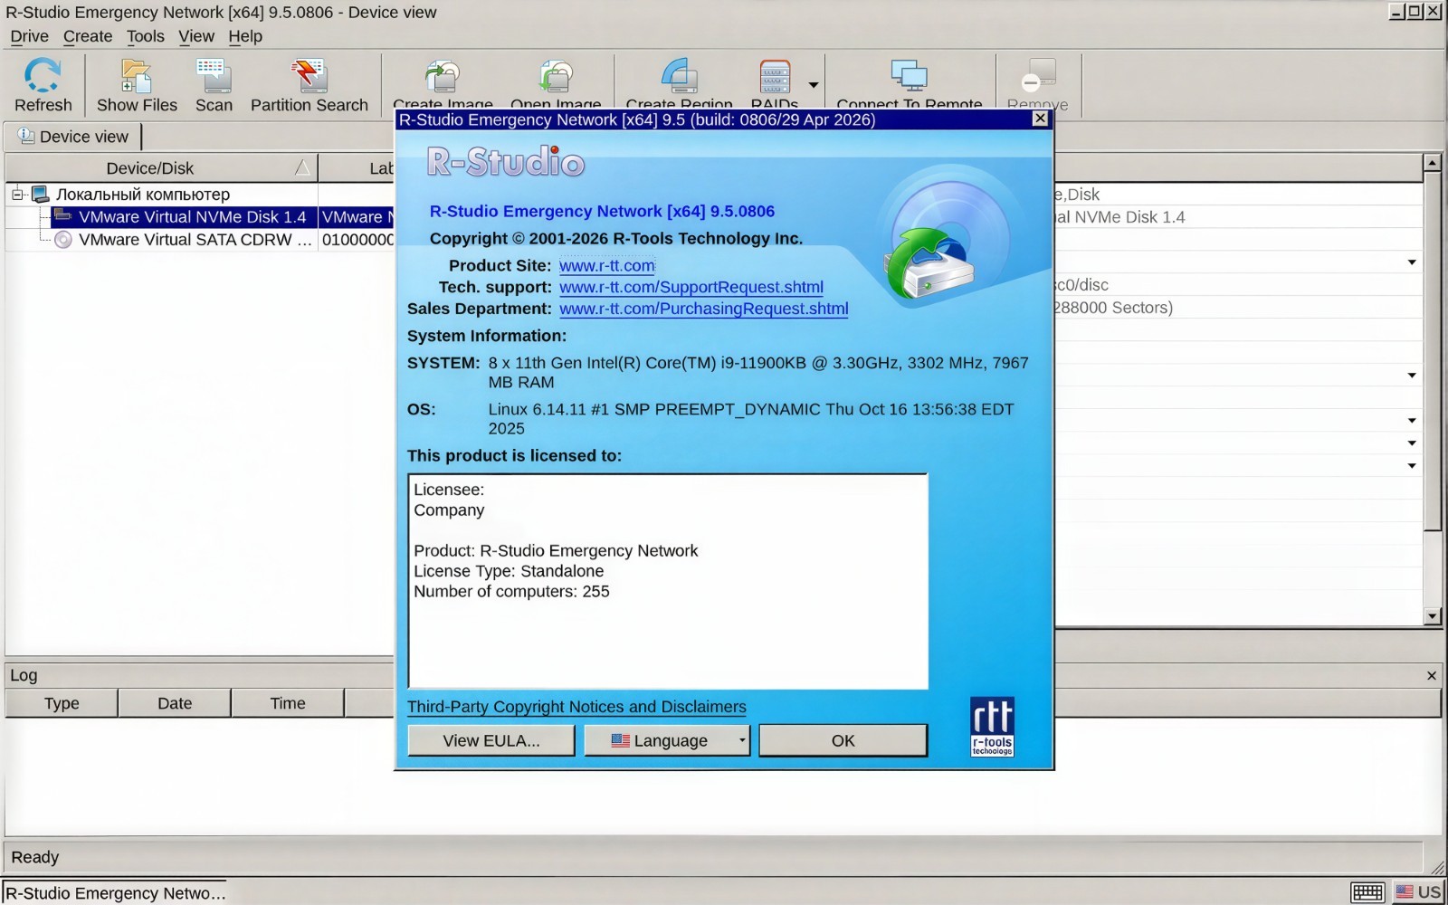Click the Device/Disk column sort arrow
This screenshot has width=1448, height=905.
pyautogui.click(x=302, y=168)
